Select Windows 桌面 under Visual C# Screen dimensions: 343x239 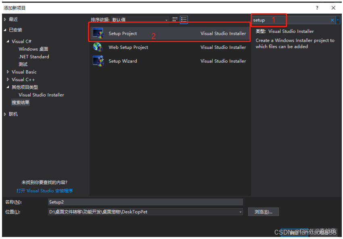point(33,49)
